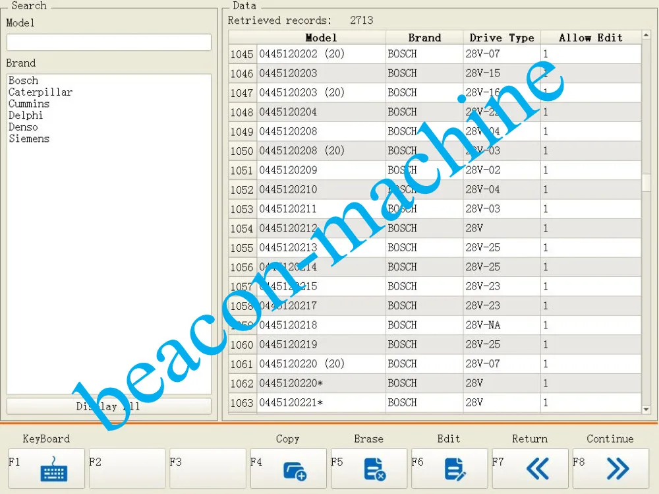
Task: Open the on-screen KeyBoard with F1
Action: (46, 468)
